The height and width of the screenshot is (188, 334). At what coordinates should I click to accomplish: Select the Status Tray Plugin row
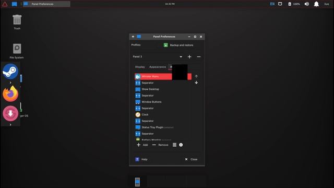(163, 127)
